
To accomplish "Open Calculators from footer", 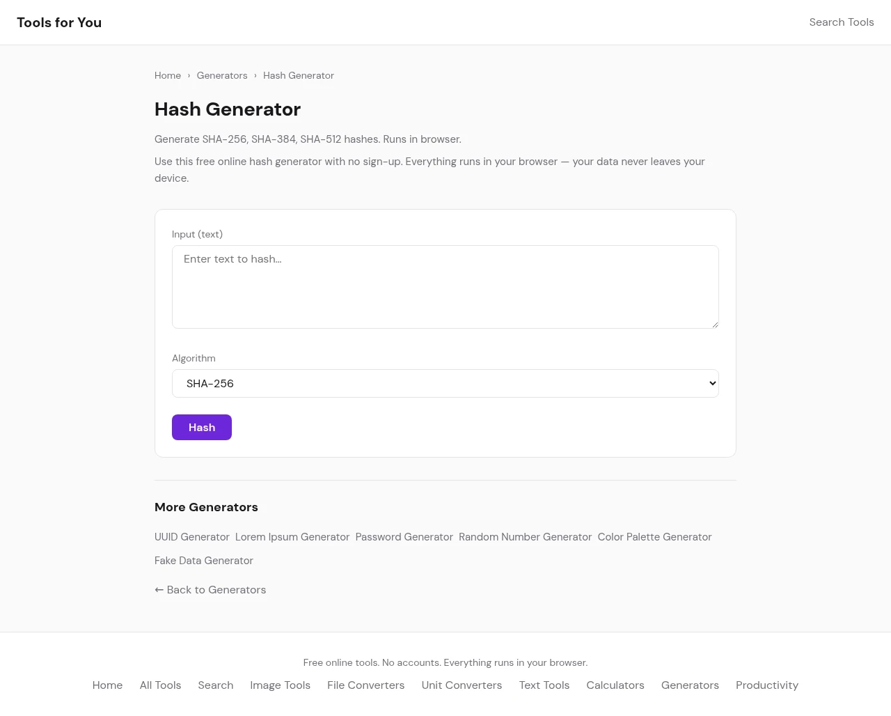I will (x=615, y=685).
